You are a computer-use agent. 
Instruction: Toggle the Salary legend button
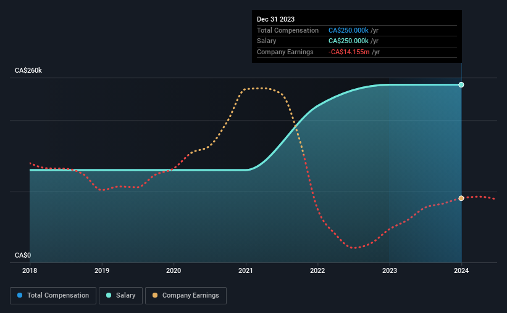click(x=120, y=296)
